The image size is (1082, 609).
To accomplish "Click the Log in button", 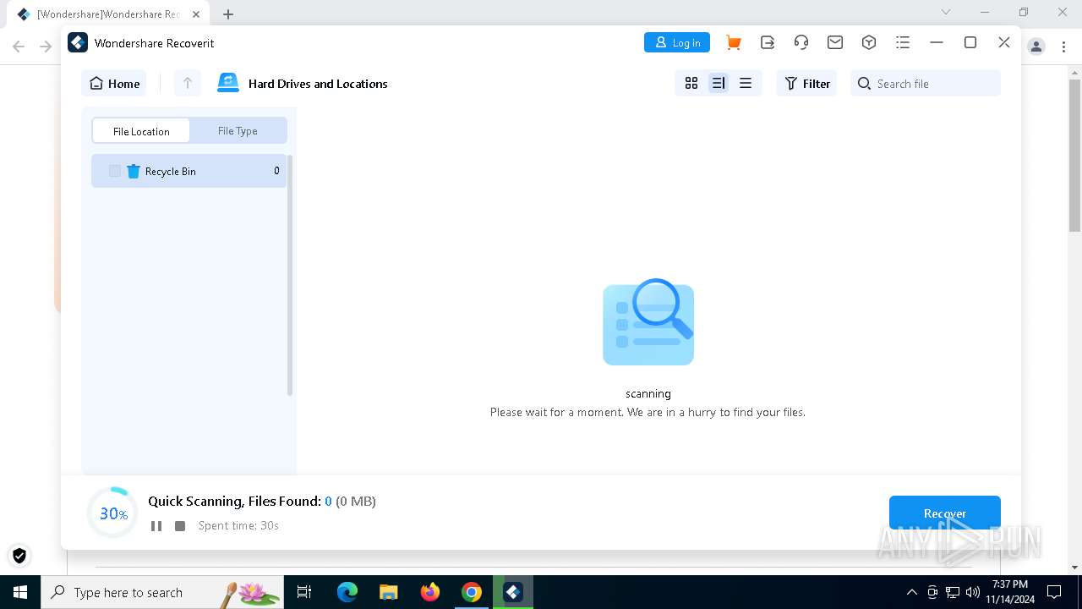I will pos(677,42).
